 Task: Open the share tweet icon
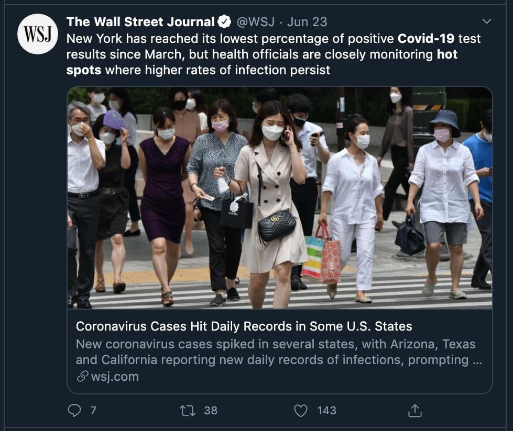point(415,411)
